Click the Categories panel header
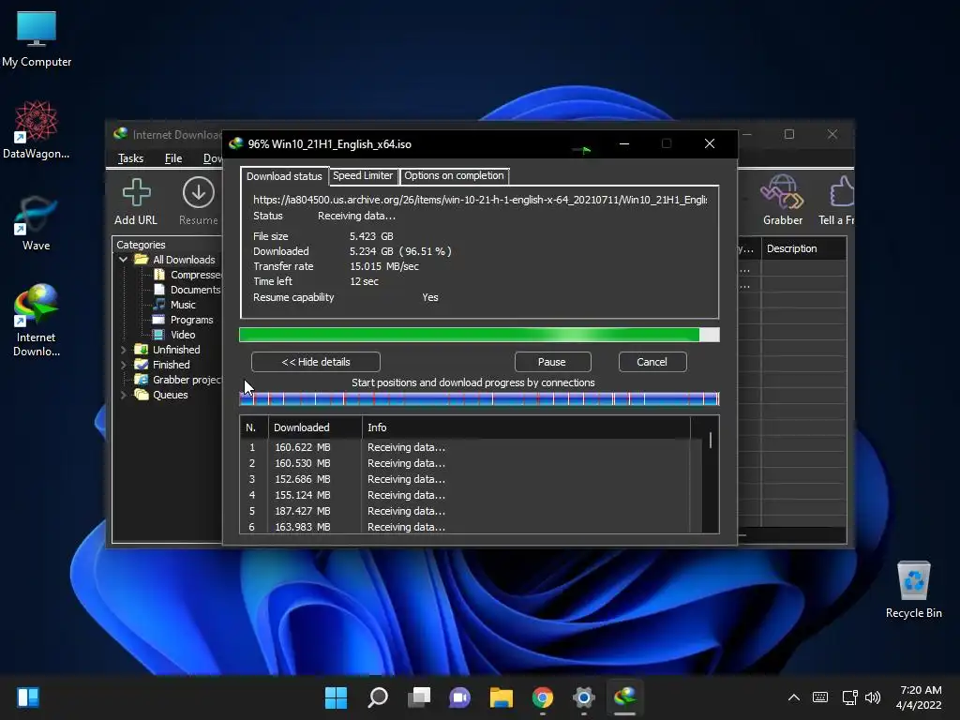The width and height of the screenshot is (960, 720). [141, 245]
